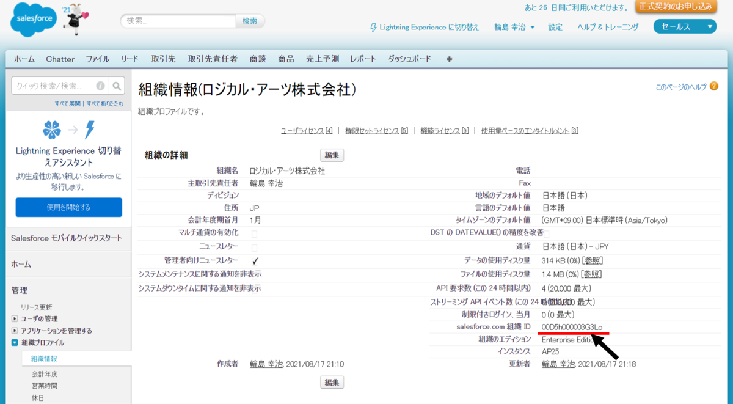
Task: Open the リード tab
Action: pos(129,59)
